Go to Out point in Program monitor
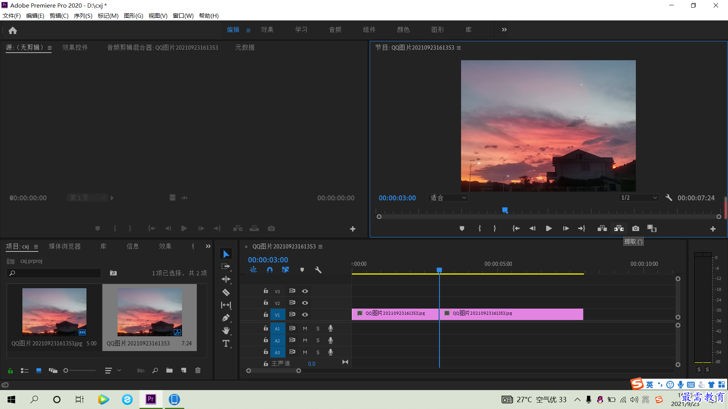 point(582,228)
